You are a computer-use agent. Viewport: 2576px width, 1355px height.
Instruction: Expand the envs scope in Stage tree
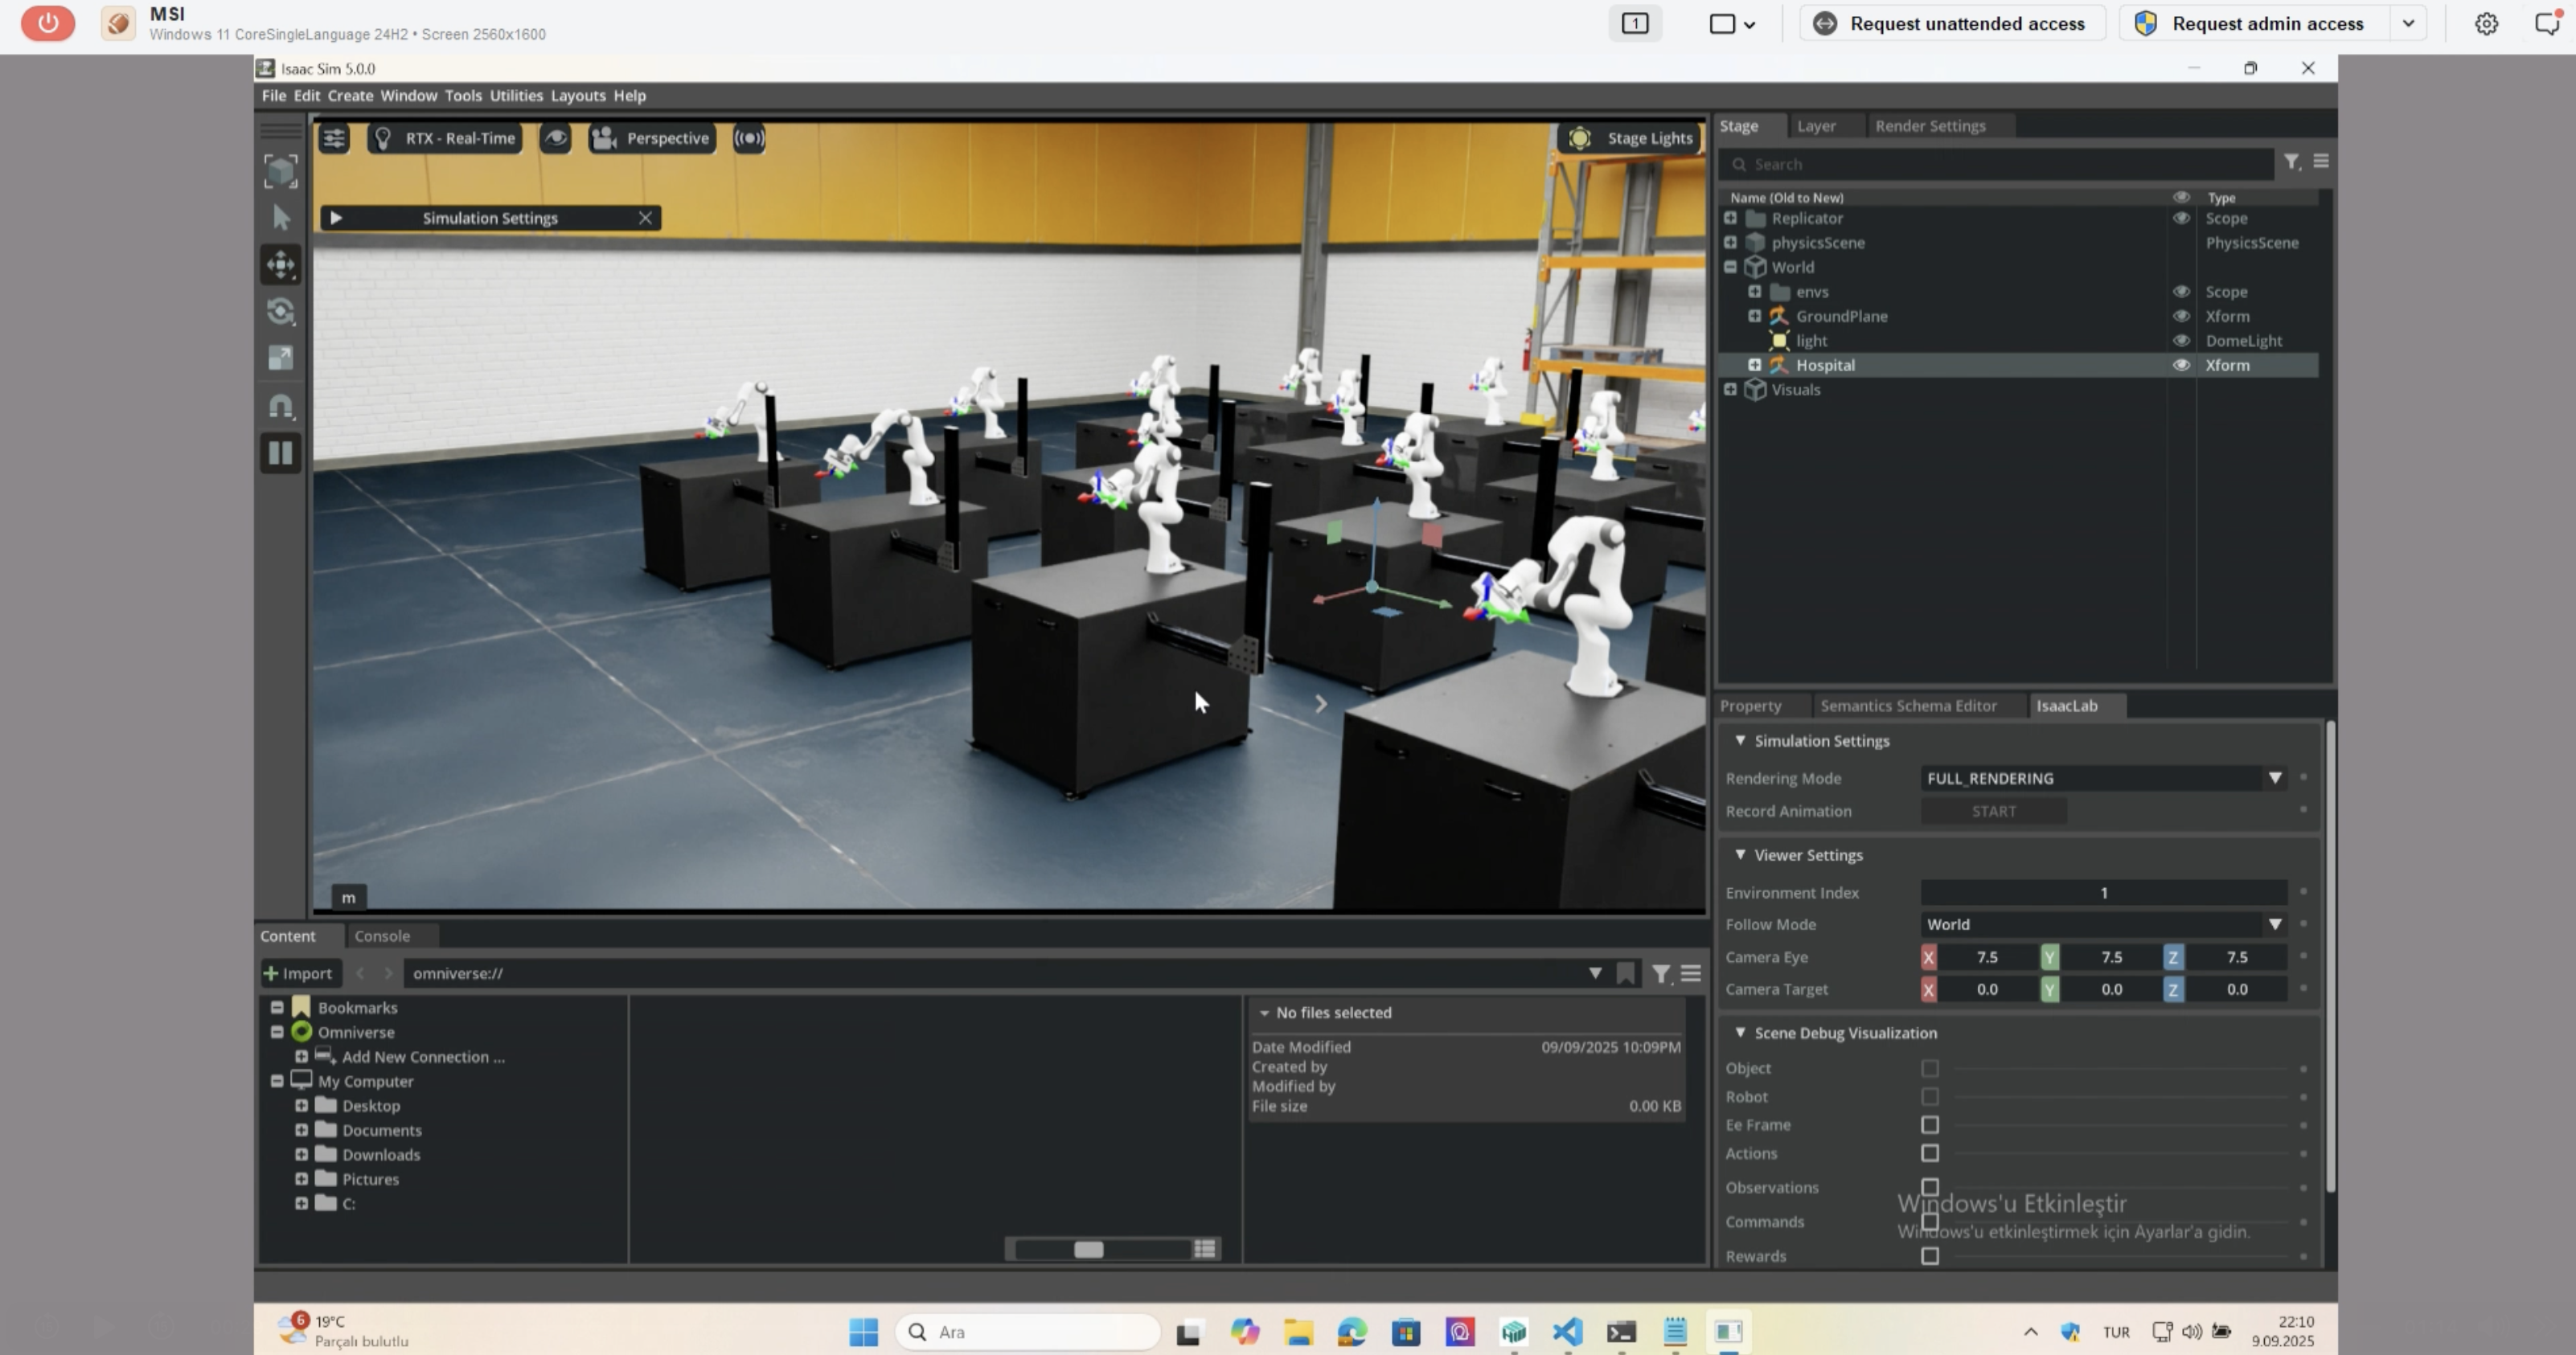1754,292
